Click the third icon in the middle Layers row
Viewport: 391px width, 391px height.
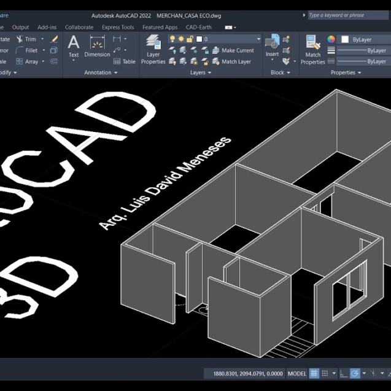coord(194,50)
